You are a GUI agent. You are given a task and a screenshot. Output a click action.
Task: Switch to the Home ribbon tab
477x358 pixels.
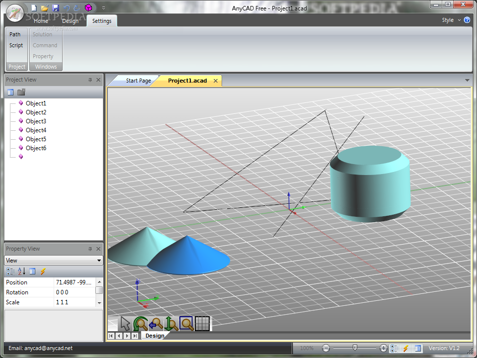tap(41, 21)
